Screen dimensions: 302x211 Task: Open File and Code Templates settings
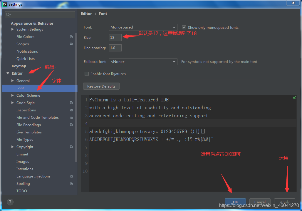pyautogui.click(x=37, y=117)
